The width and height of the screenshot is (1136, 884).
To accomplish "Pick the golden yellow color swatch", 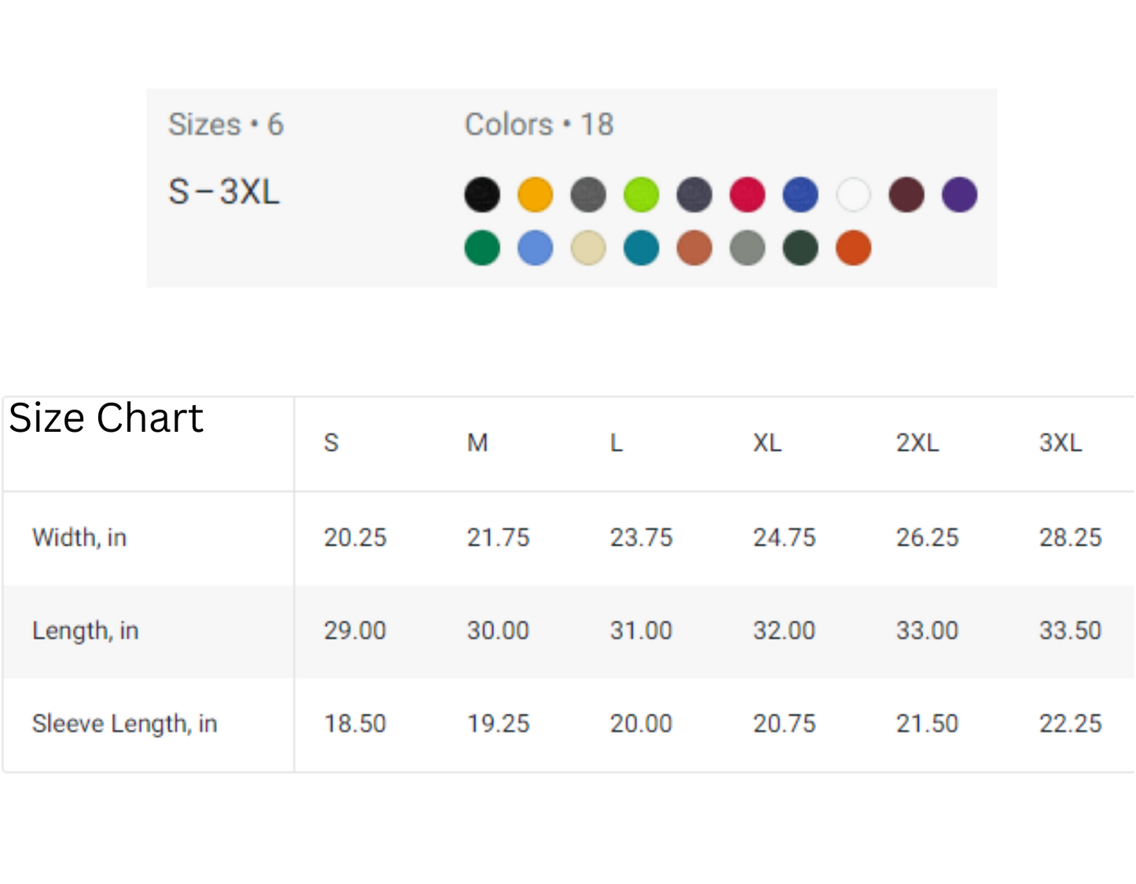I will (535, 194).
